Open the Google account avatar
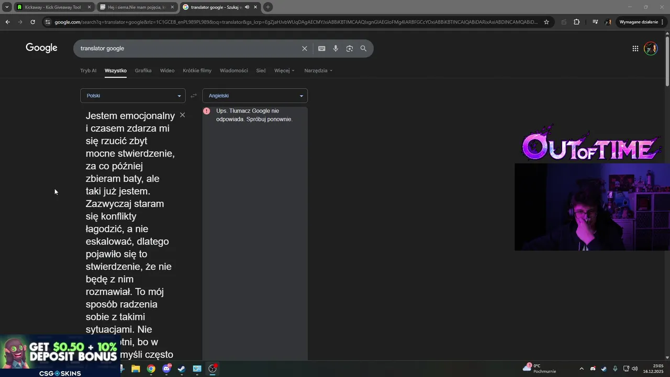The height and width of the screenshot is (377, 670). (x=651, y=48)
